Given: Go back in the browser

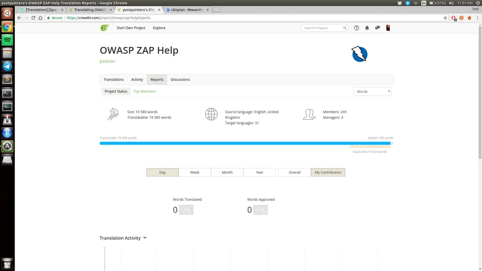Looking at the screenshot, I should click(x=19, y=18).
